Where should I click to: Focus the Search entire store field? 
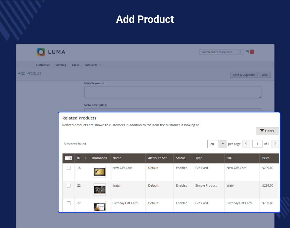(x=221, y=52)
